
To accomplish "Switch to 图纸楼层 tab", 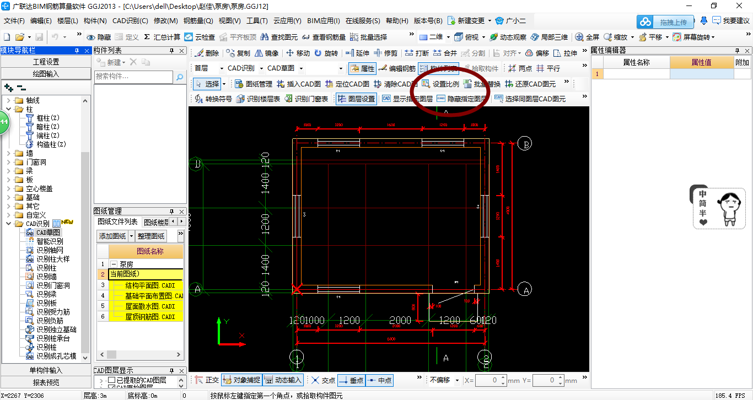I will [155, 221].
